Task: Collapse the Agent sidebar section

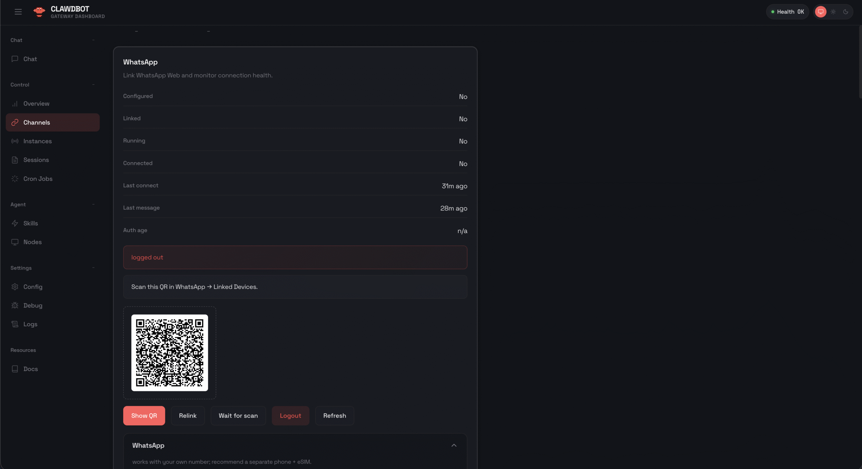Action: [x=93, y=205]
